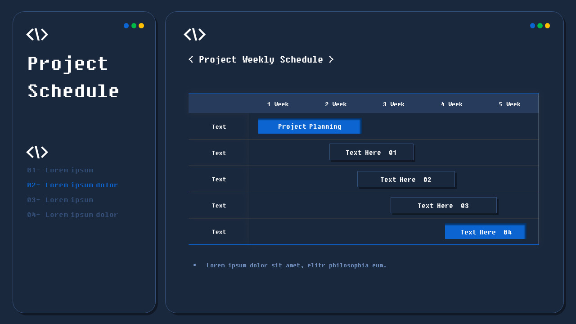Click the code icon in the right panel
Viewport: 576px width, 324px height.
pyautogui.click(x=194, y=35)
